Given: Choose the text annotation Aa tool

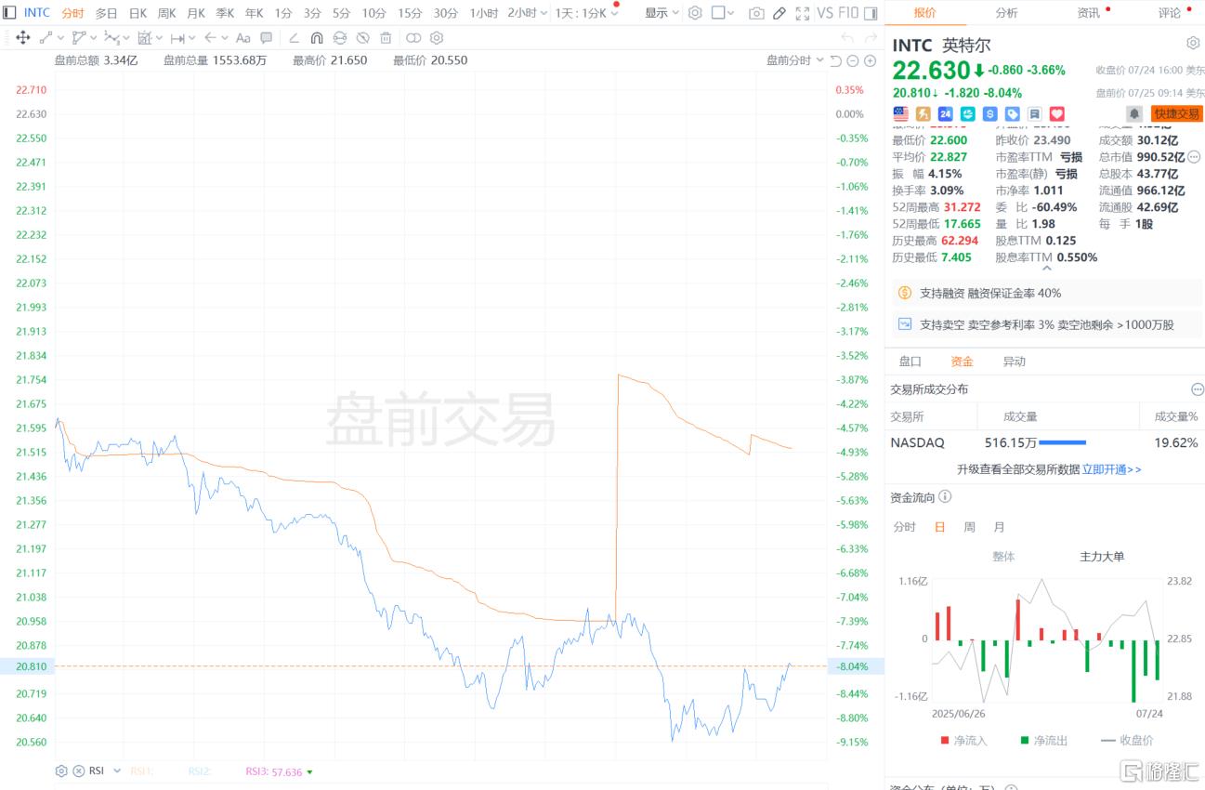Looking at the screenshot, I should click(242, 38).
